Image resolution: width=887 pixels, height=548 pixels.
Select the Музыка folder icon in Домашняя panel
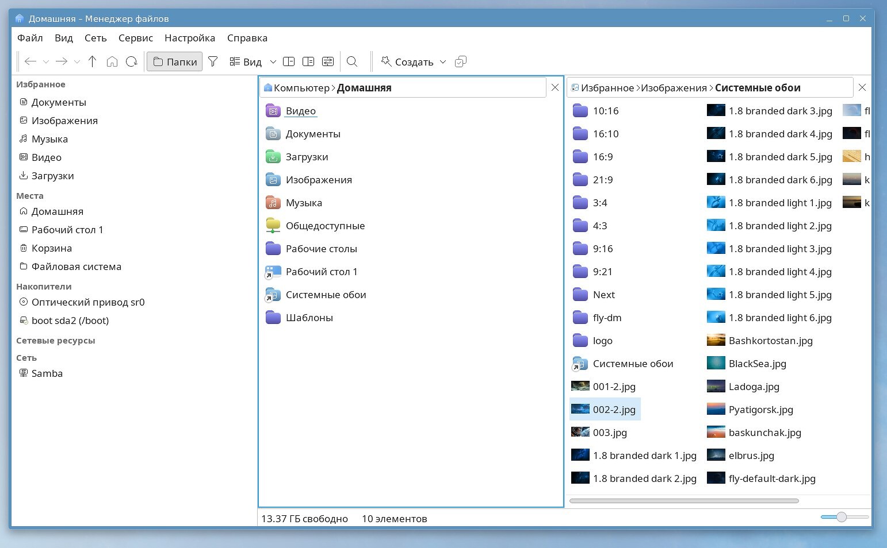[273, 203]
